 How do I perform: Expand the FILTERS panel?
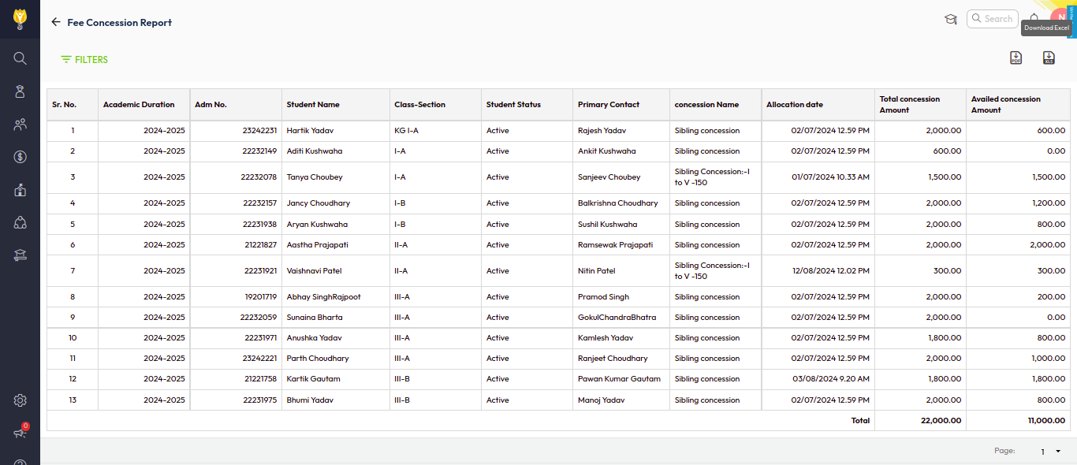(x=84, y=59)
